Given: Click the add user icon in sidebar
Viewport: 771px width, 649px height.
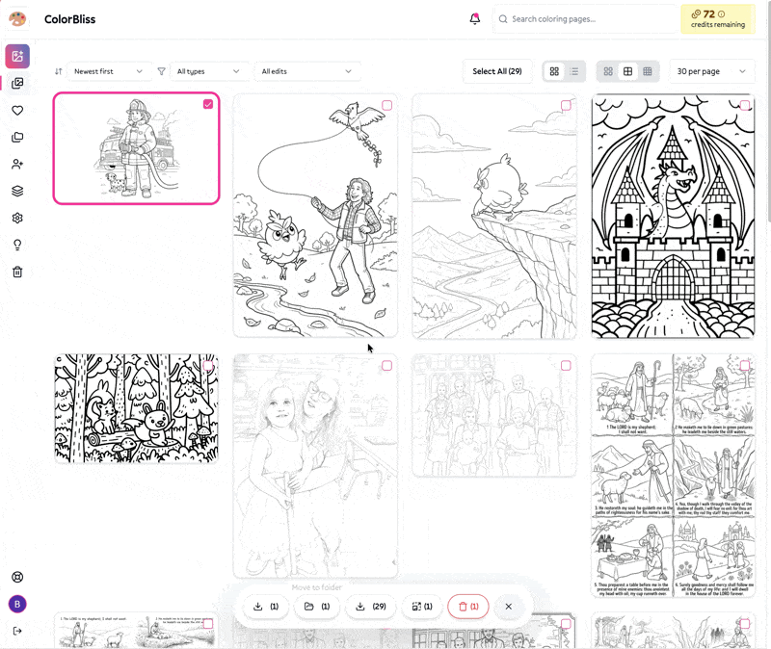Looking at the screenshot, I should [x=17, y=165].
